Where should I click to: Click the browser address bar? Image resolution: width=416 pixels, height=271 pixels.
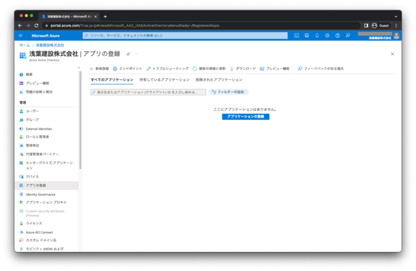pyautogui.click(x=202, y=26)
